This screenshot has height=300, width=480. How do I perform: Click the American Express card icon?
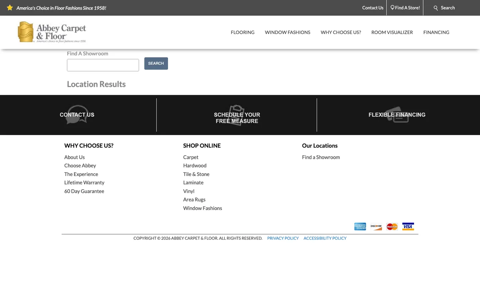click(360, 226)
